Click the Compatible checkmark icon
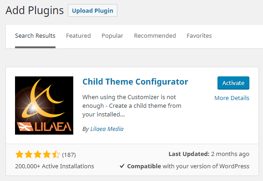 point(122,166)
